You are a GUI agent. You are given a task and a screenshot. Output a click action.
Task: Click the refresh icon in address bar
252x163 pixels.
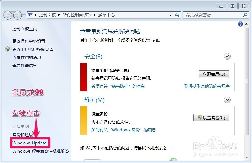(x=177, y=15)
